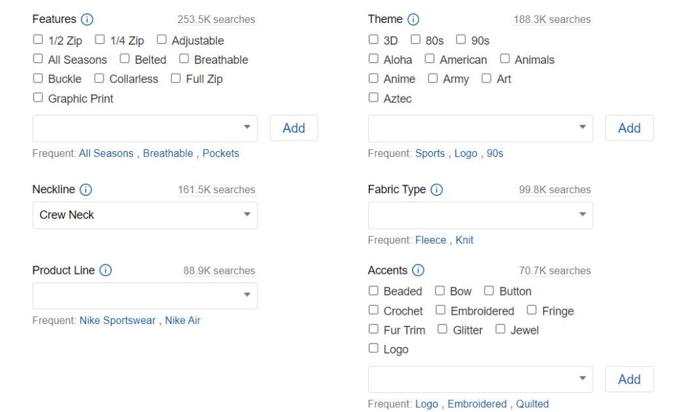Tick the Embroidered accent checkbox
This screenshot has width=673, height=412.
tap(440, 310)
